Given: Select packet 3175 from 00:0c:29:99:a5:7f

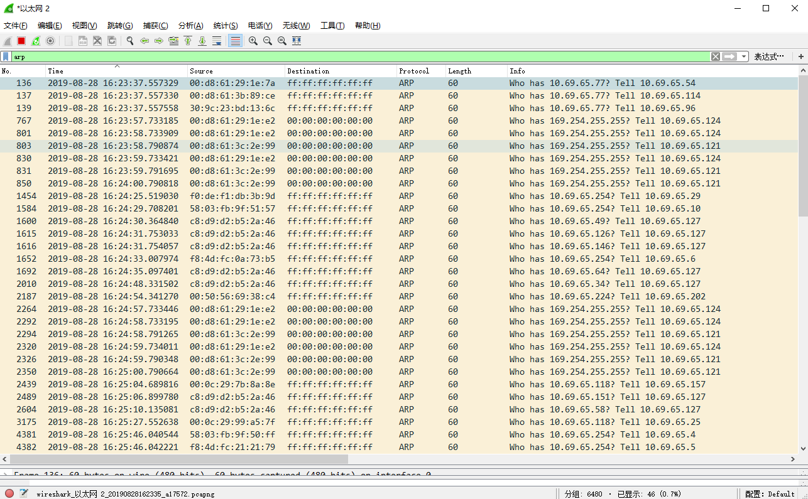Looking at the screenshot, I should click(399, 422).
